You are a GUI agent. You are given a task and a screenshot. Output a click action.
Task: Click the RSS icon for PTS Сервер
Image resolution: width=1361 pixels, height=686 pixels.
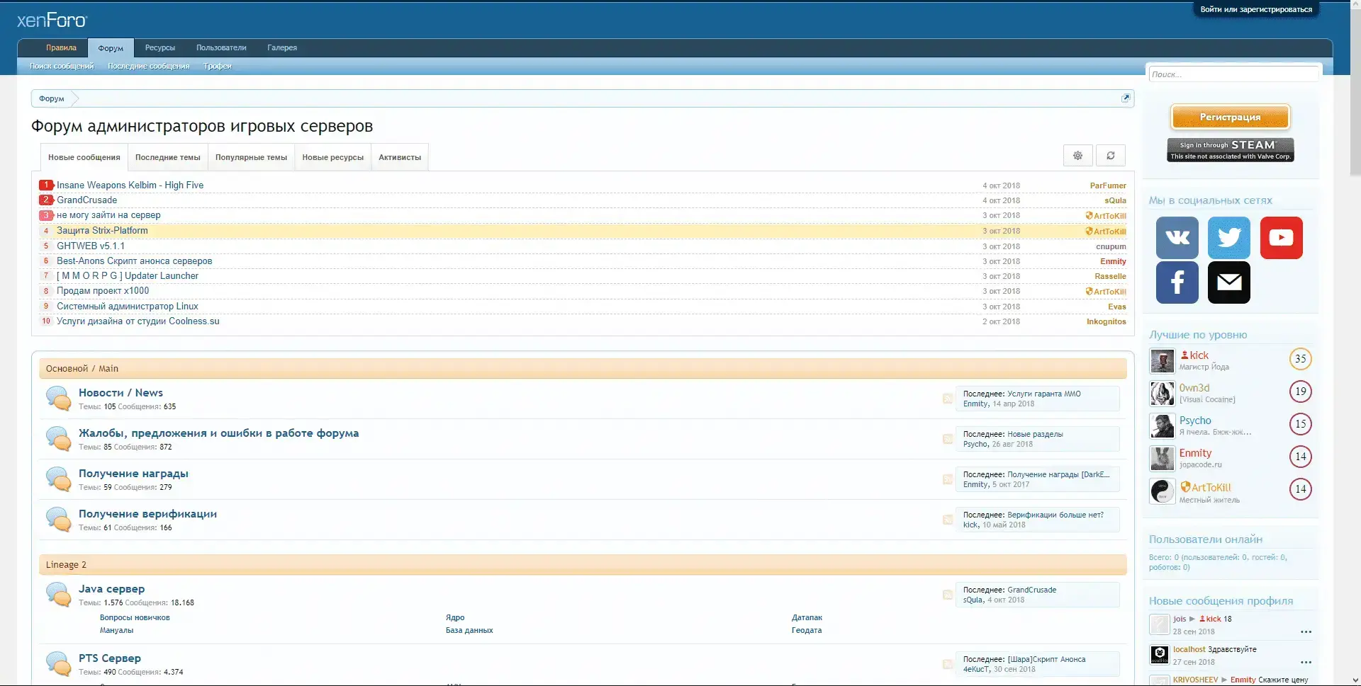[x=948, y=664]
